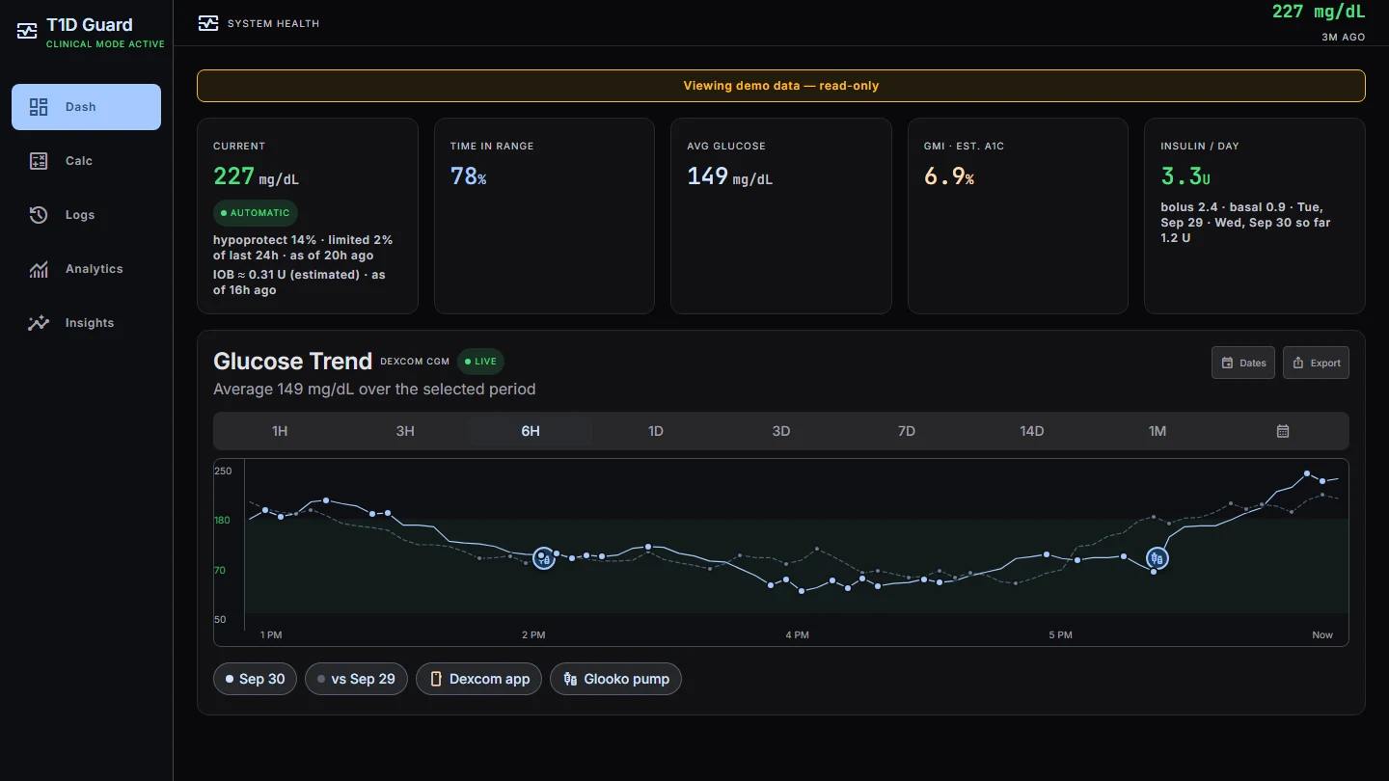The width and height of the screenshot is (1389, 781).
Task: Click the Glooko pump source chip label
Action: (x=627, y=679)
